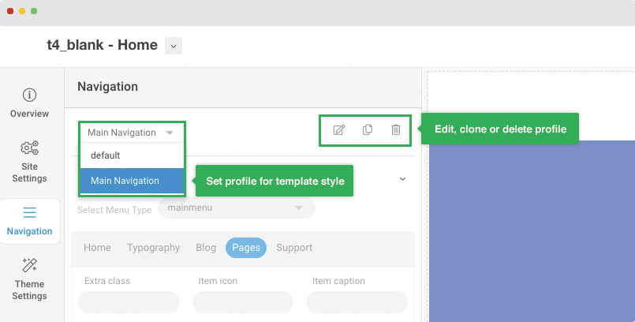Expand the t4_blank template style dropdown
This screenshot has height=322, width=635.
174,46
